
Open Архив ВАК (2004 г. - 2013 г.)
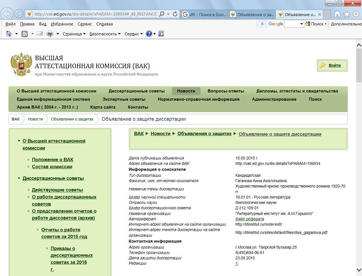pyautogui.click(x=47, y=107)
